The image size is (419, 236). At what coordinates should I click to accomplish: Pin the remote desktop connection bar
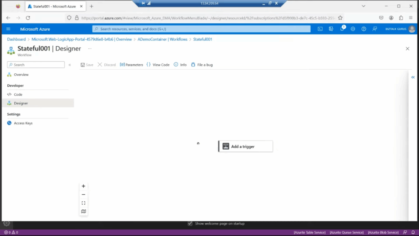click(143, 3)
